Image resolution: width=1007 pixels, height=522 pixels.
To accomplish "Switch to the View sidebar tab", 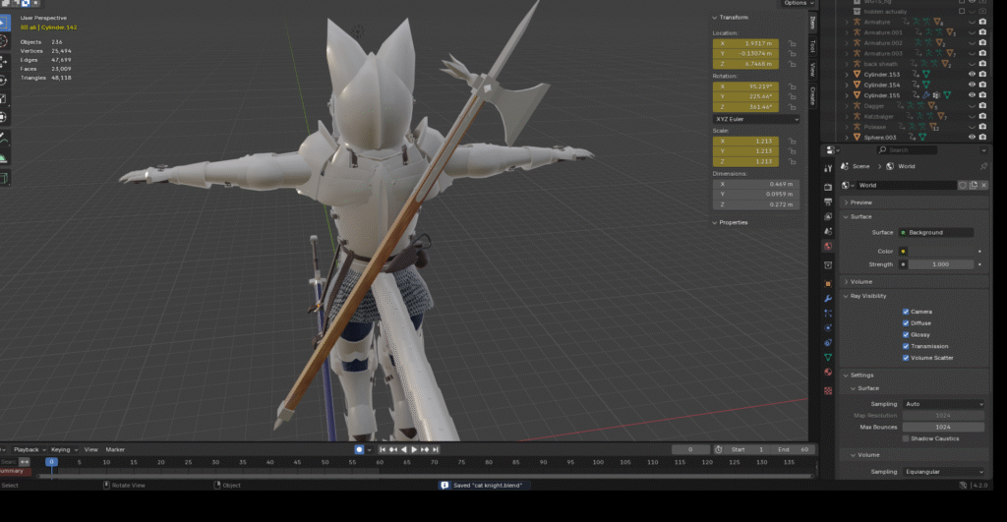I will point(812,70).
